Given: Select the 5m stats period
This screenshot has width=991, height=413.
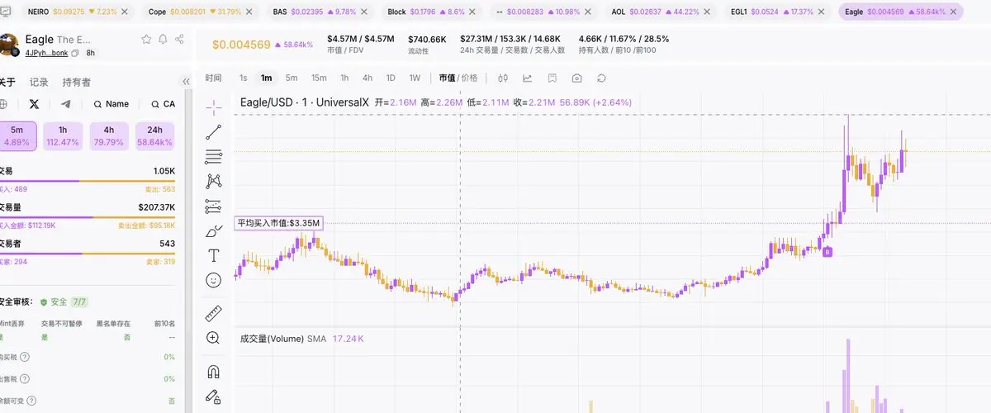Looking at the screenshot, I should 17,136.
